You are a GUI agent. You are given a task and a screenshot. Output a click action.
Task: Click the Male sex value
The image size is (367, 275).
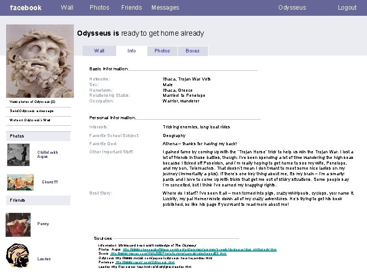pyautogui.click(x=168, y=85)
